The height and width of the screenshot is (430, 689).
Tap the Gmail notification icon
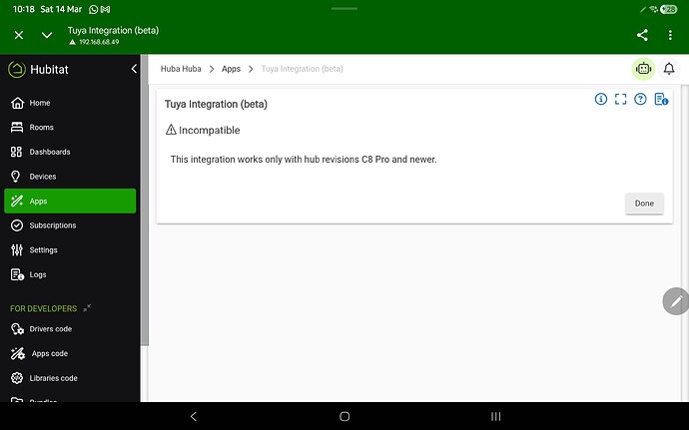pyautogui.click(x=106, y=9)
